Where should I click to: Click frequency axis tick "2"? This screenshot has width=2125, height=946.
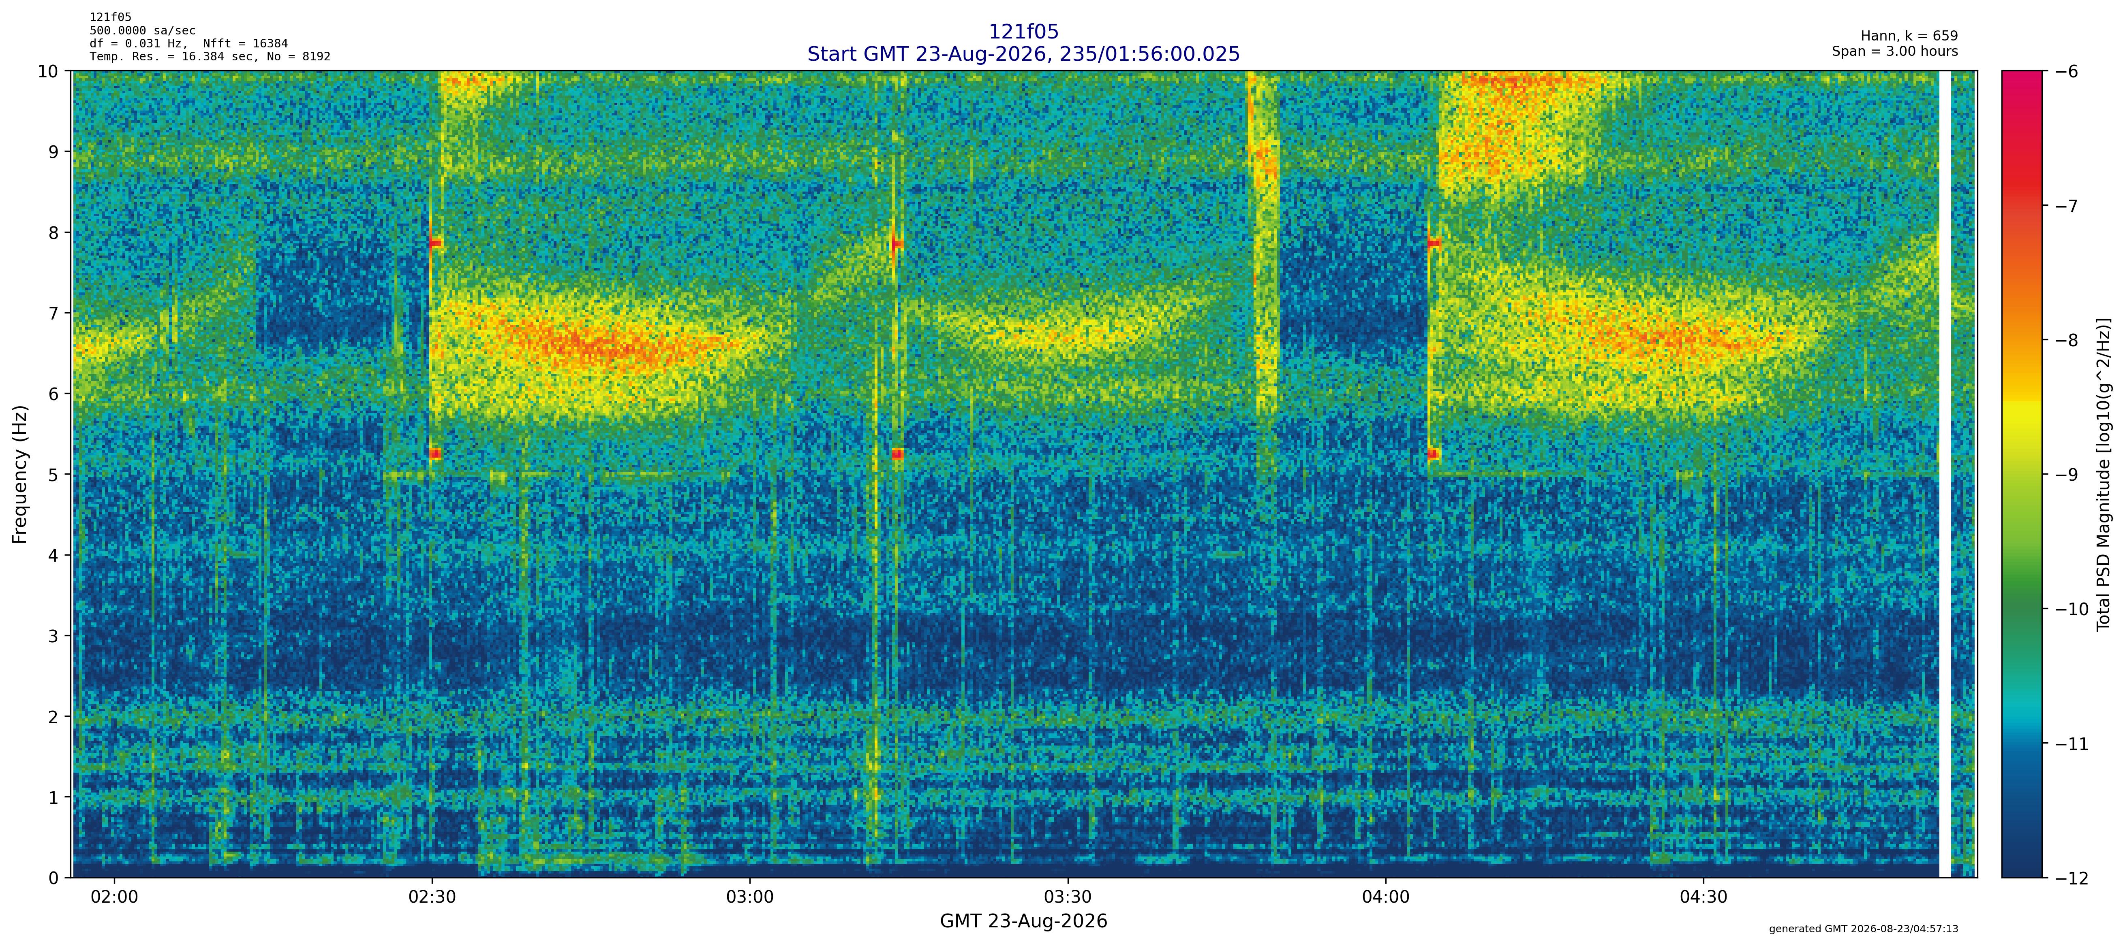point(53,718)
